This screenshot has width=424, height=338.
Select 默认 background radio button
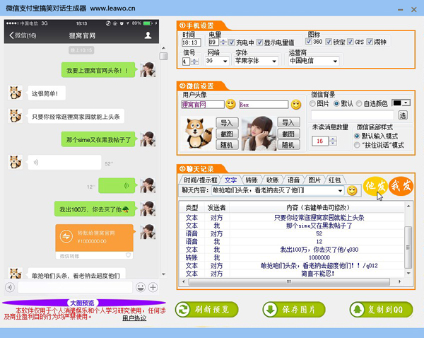(x=336, y=104)
